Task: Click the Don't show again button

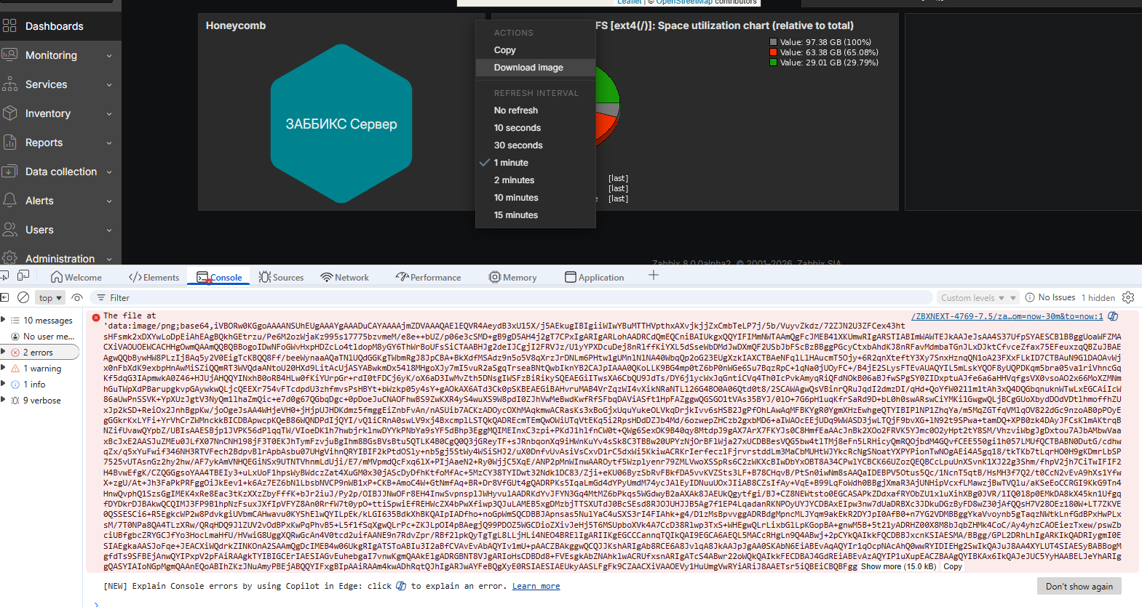Action: 1079,587
